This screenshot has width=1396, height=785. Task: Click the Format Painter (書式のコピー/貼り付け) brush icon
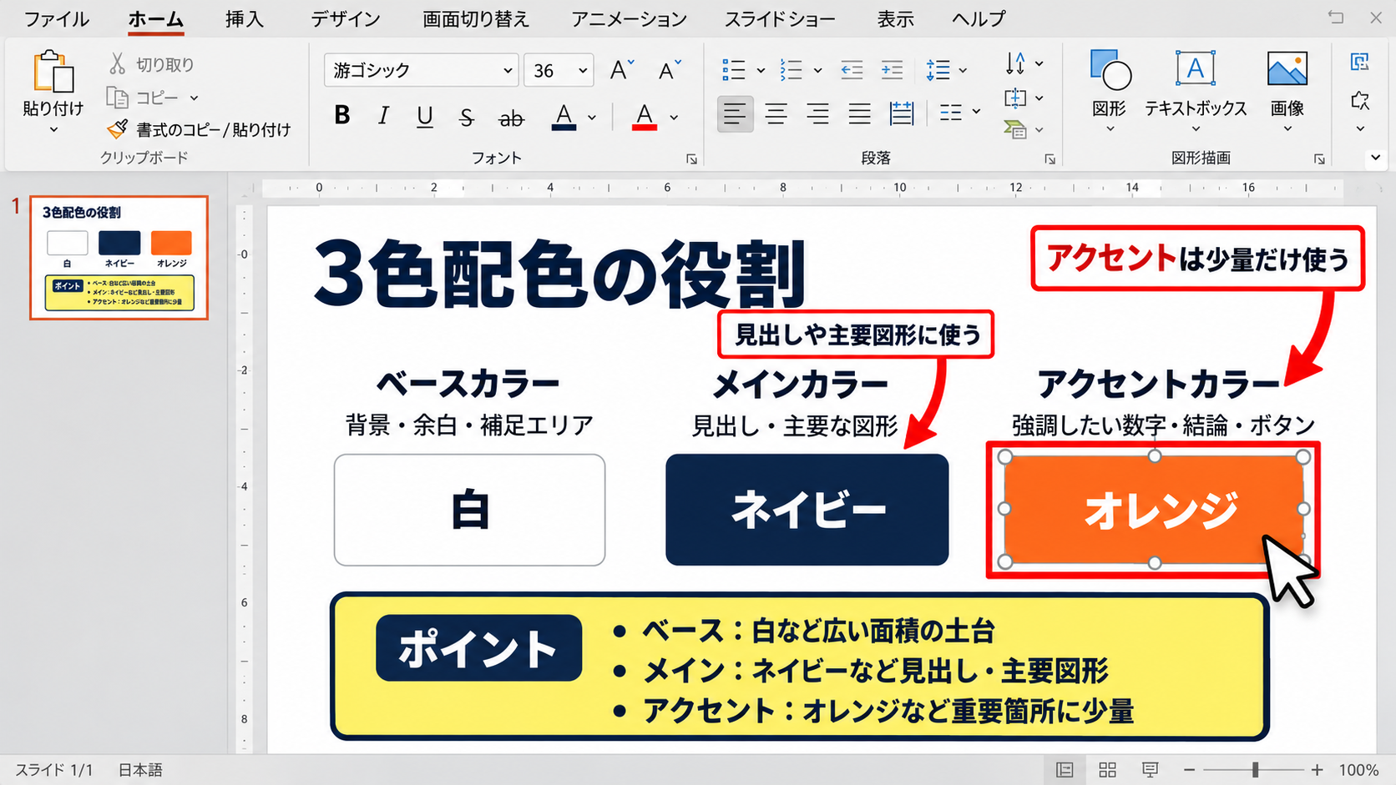pos(117,128)
